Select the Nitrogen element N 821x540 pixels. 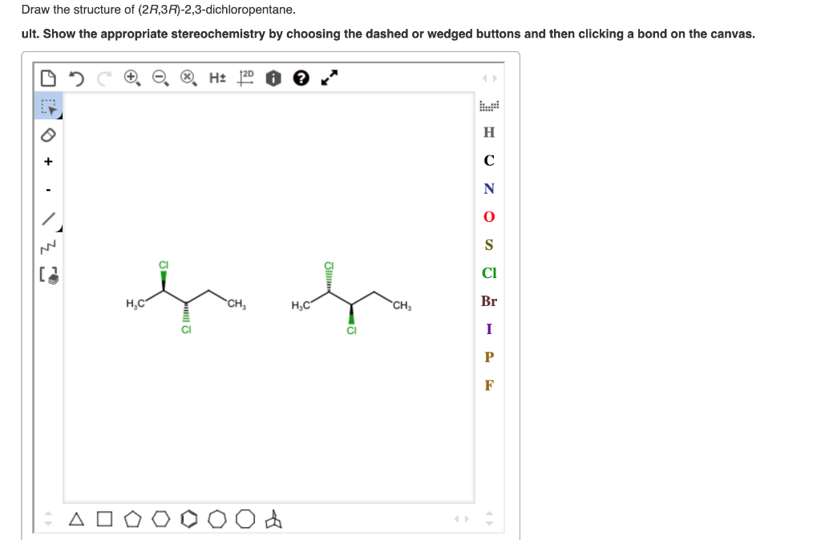click(x=488, y=189)
